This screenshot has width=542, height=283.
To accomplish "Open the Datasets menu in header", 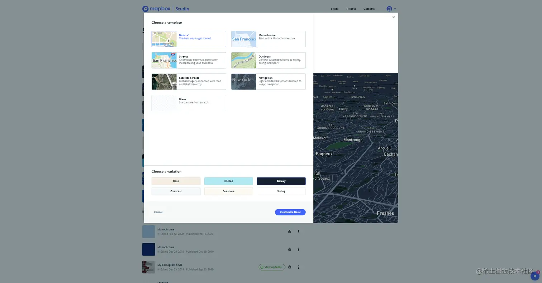I will click(369, 9).
